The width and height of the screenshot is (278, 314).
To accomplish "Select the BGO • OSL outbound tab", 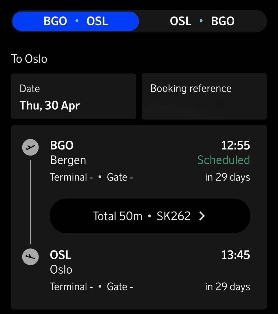I will (x=76, y=21).
